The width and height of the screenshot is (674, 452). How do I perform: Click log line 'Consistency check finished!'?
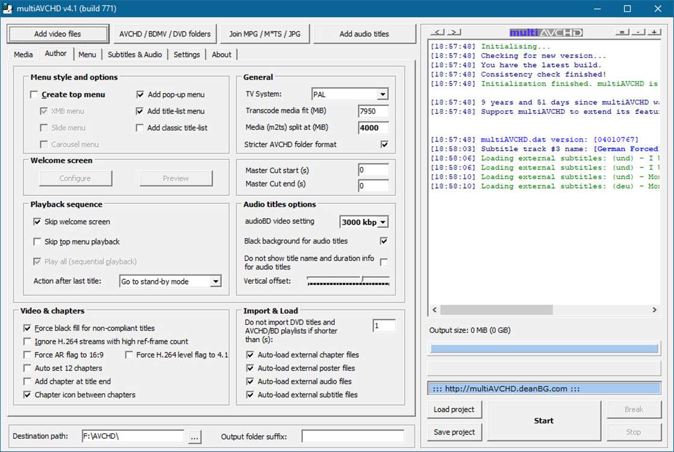click(x=543, y=74)
